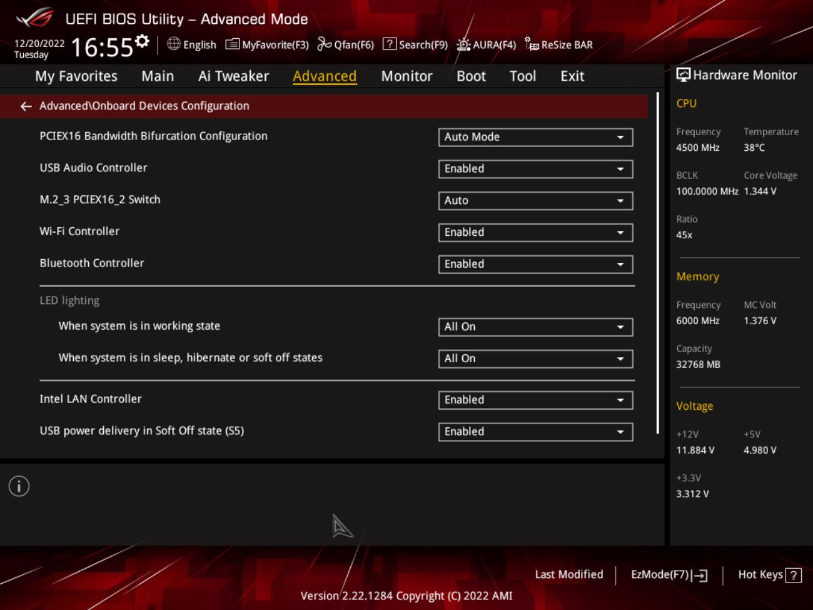The image size is (813, 610).
Task: Click Ratio value 45x
Action: pos(684,235)
